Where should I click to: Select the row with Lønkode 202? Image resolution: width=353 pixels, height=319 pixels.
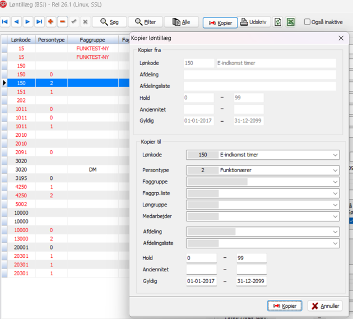[66, 100]
